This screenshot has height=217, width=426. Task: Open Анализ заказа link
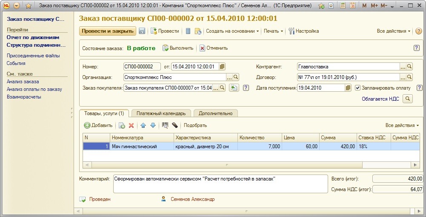(23, 82)
